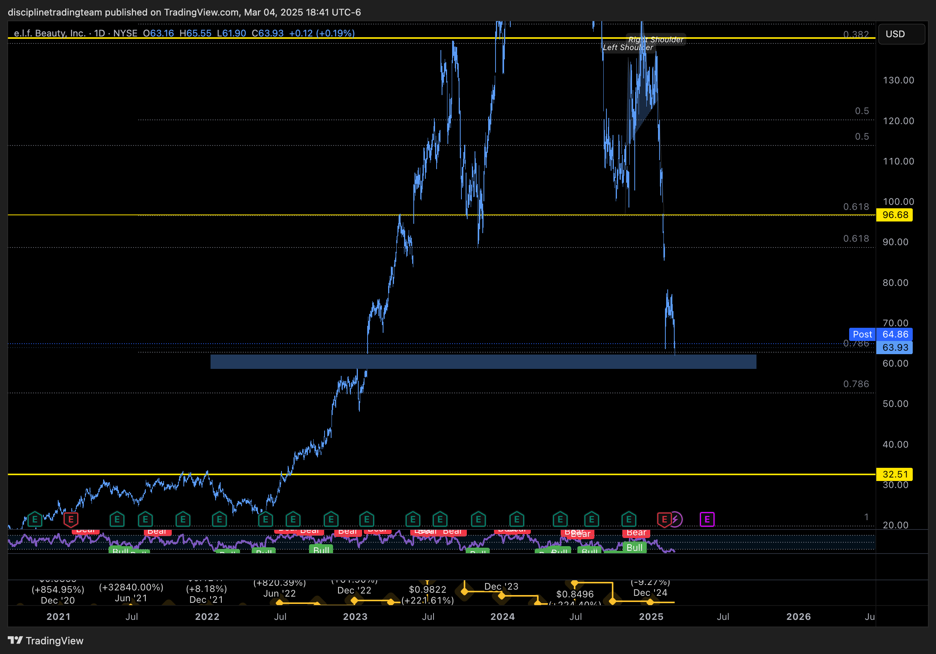
Task: Click the $0.9822 EPS value
Action: pos(428,590)
